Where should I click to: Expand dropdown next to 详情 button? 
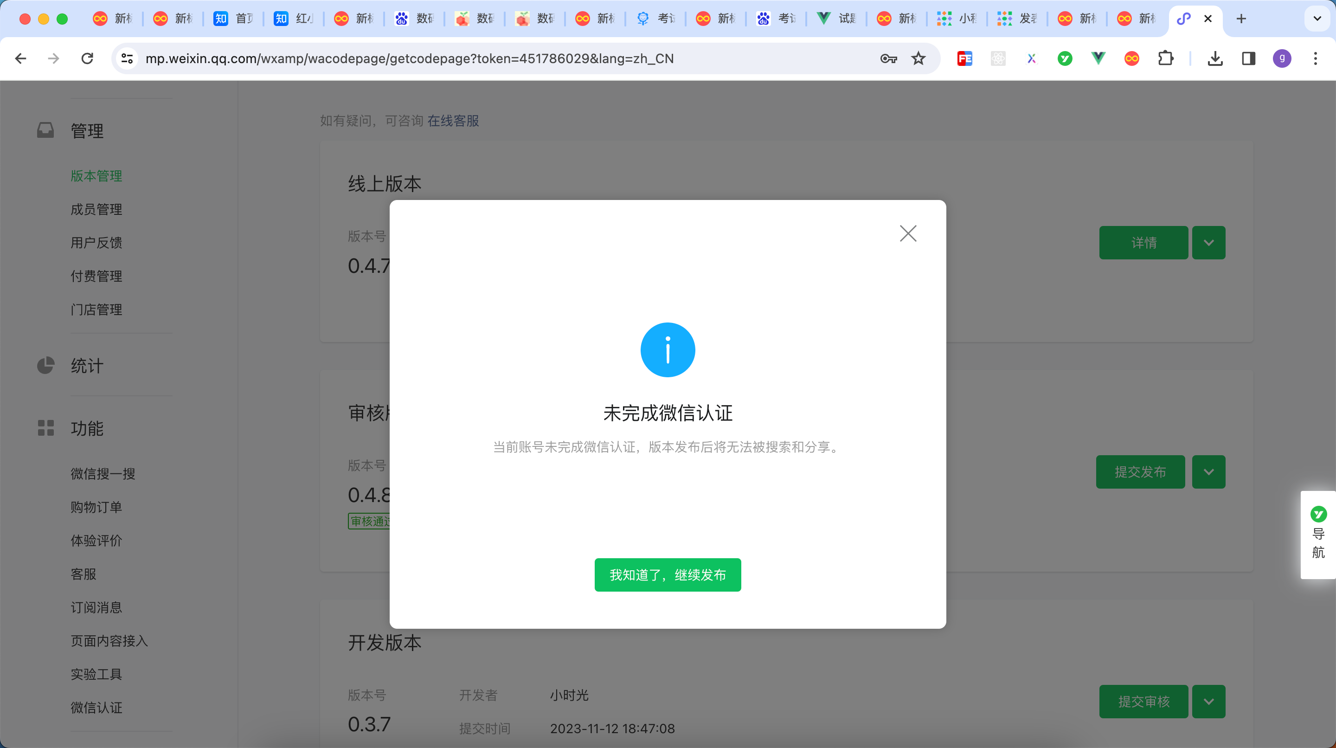click(x=1208, y=243)
